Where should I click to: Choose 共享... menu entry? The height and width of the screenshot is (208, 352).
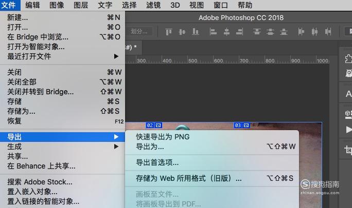pos(62,156)
